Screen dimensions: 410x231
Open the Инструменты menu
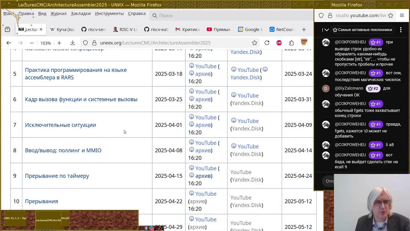(x=109, y=13)
